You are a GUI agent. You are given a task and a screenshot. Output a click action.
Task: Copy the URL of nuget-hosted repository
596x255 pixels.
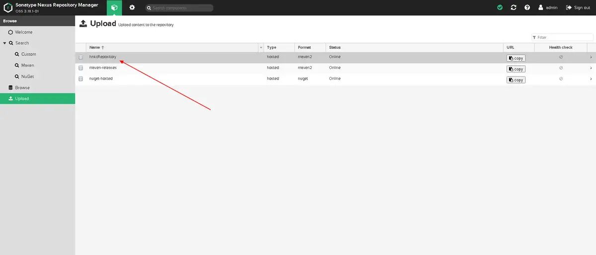coord(516,80)
